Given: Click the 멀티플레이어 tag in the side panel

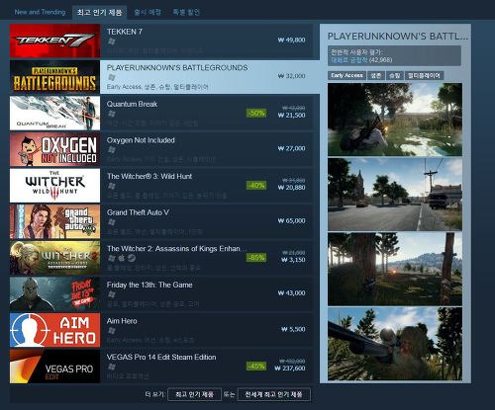Looking at the screenshot, I should point(425,75).
